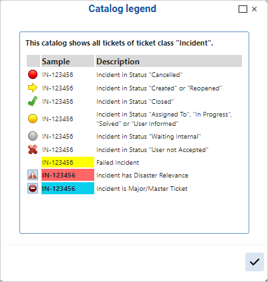Viewport: 268px width, 282px height.
Task: Click the red circle Cancelled status icon
Action: 33,74
